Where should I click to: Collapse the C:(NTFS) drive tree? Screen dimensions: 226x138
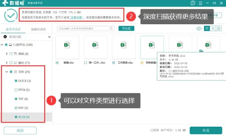[x=2, y=45]
